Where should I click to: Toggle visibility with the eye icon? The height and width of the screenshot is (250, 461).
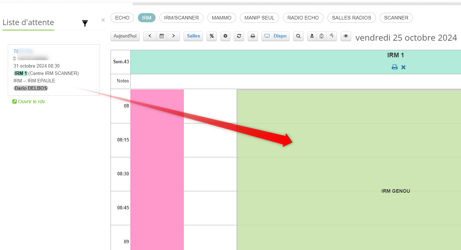point(346,36)
